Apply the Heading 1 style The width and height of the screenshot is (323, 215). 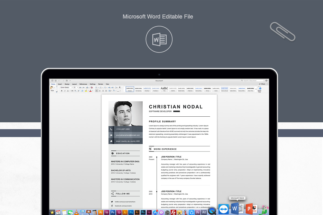pyautogui.click(x=147, y=89)
